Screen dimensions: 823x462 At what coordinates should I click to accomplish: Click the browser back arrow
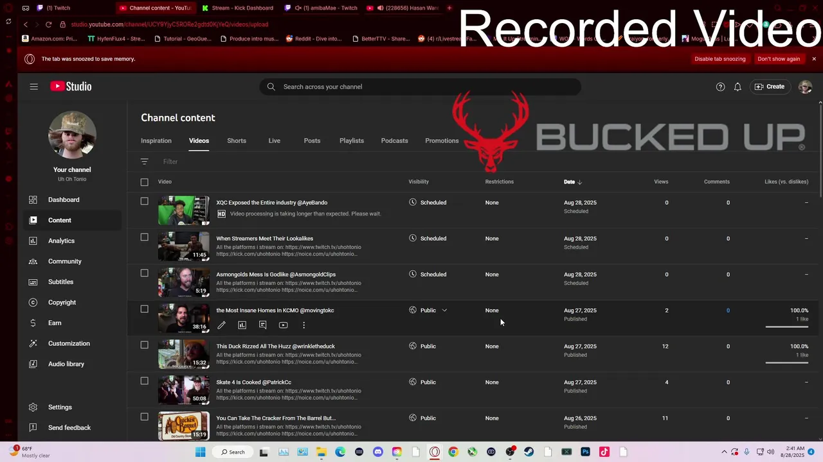pyautogui.click(x=26, y=24)
